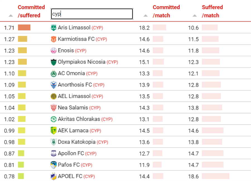Click the AEL Limassol club crest icon

click(54, 96)
